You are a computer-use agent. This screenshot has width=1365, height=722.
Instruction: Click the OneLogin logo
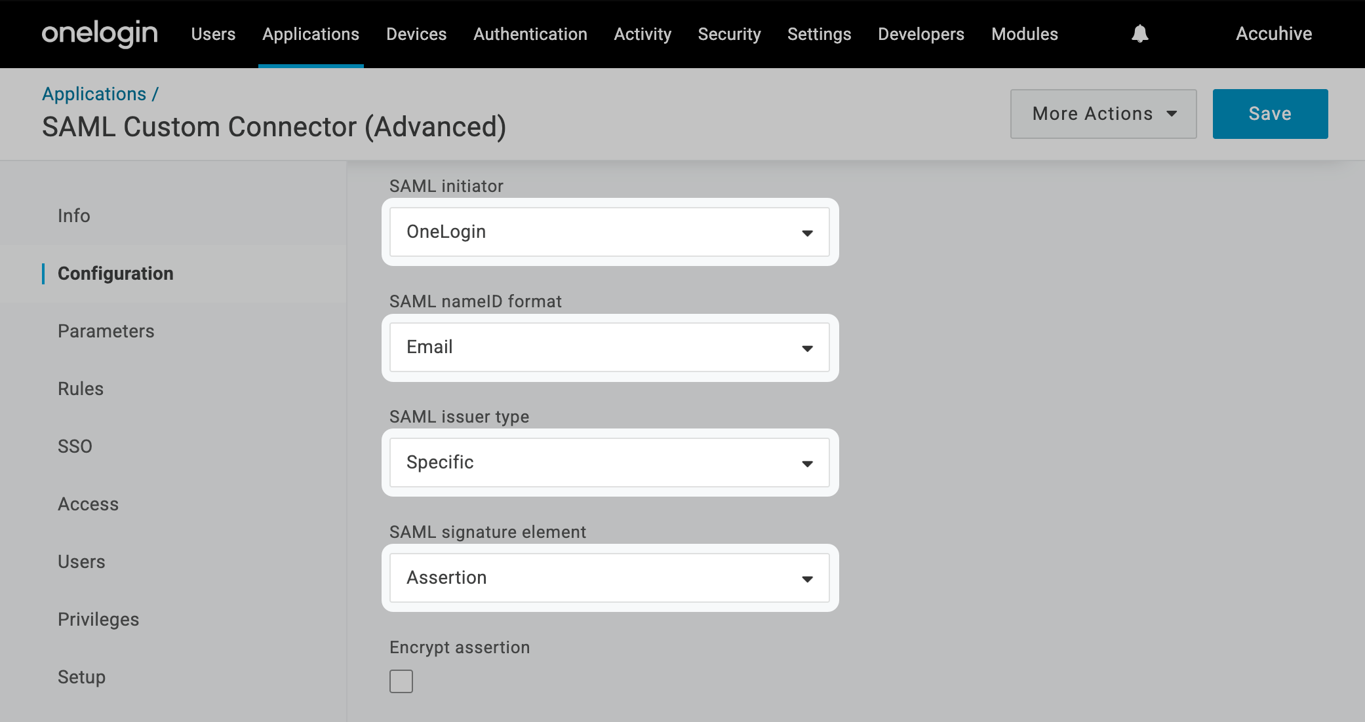[x=100, y=33]
